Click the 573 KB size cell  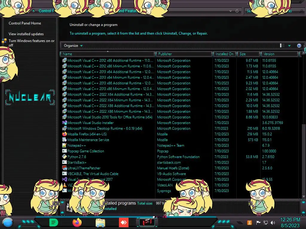[x=253, y=140]
